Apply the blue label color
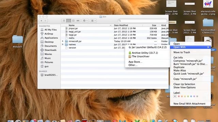Image resolution: width=218 pixels, height=122 pixels. click(x=191, y=96)
